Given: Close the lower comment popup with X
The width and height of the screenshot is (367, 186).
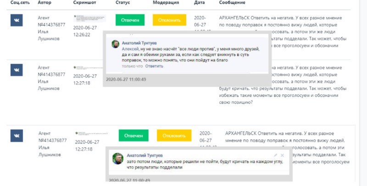Looking at the screenshot, I should (283, 156).
